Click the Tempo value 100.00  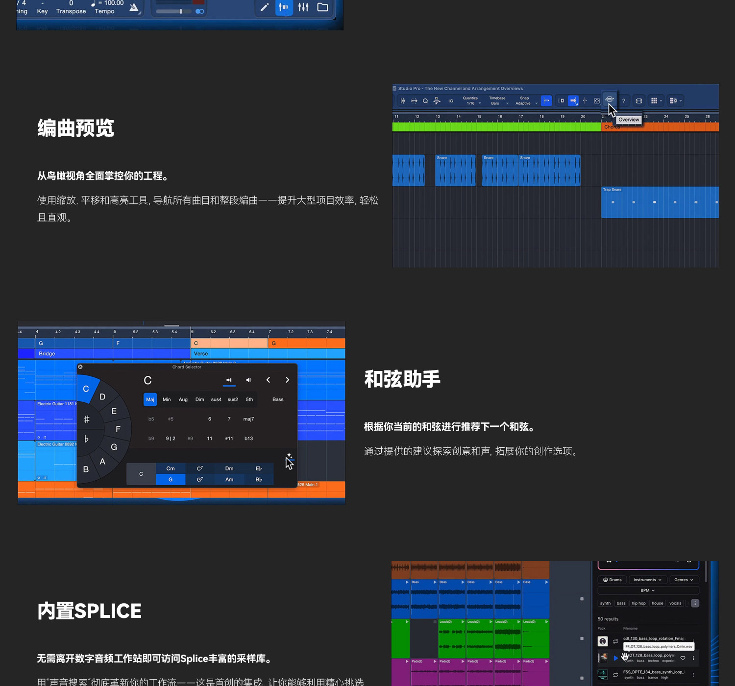coord(114,3)
